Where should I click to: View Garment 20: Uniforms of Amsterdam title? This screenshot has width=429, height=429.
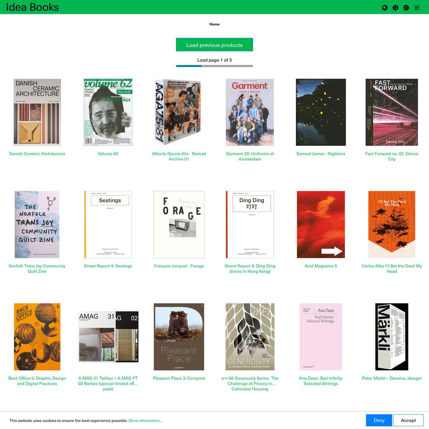click(x=250, y=156)
